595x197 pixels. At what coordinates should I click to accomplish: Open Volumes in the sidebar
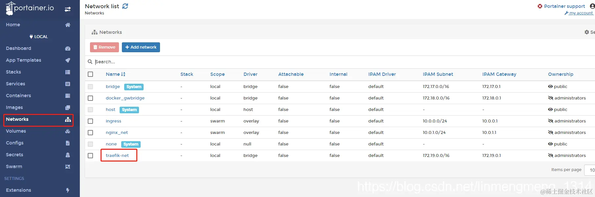tap(16, 131)
